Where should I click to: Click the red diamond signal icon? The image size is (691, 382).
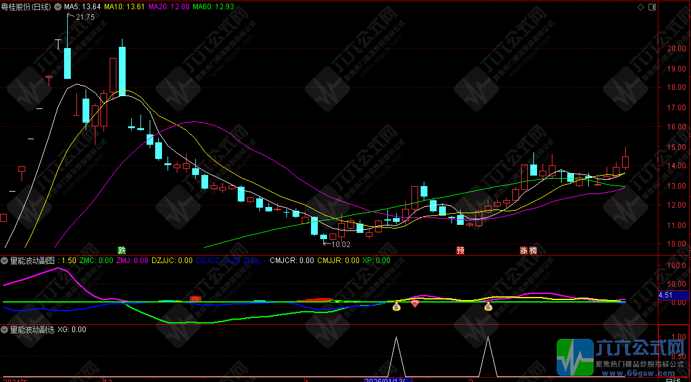tap(415, 304)
